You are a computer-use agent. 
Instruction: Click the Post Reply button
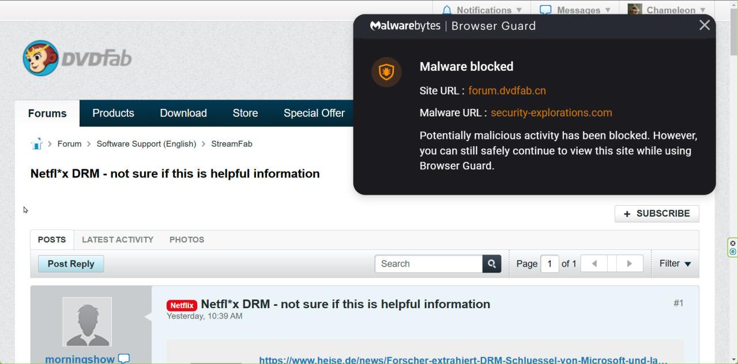point(71,264)
